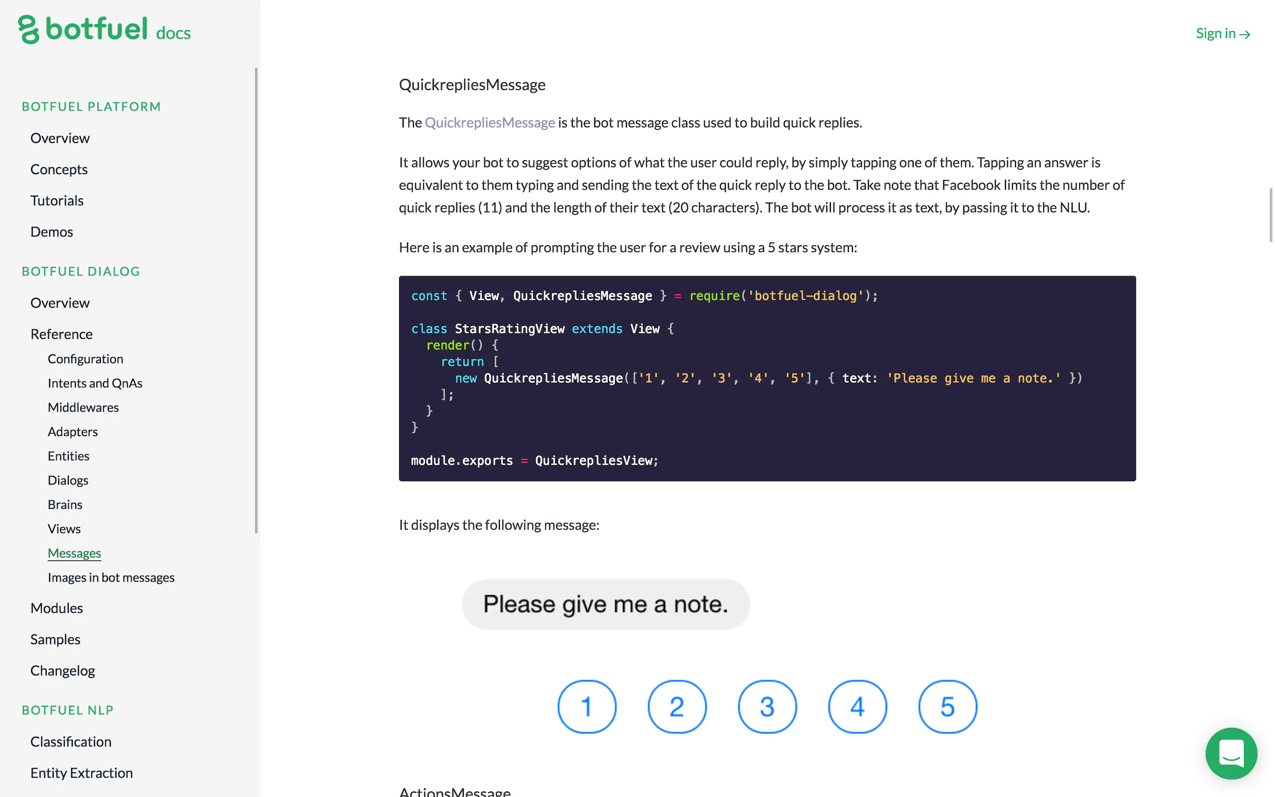Open Modules under Botfuel Dialog

(56, 608)
